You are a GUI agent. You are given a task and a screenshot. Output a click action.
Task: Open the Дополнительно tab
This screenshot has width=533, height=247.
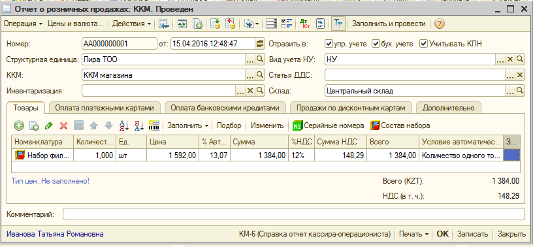448,108
